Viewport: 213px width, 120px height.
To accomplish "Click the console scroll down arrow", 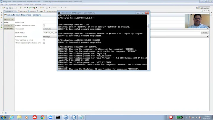I will (x=148, y=69).
